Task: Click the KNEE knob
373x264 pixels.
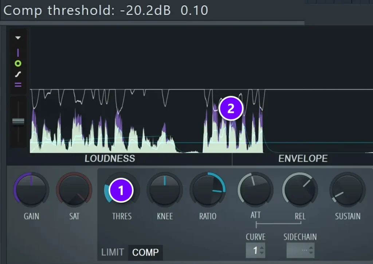Action: (x=165, y=189)
